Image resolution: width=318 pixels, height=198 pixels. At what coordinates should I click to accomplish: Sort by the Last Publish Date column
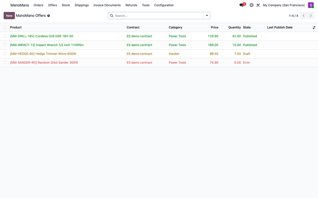click(x=280, y=27)
